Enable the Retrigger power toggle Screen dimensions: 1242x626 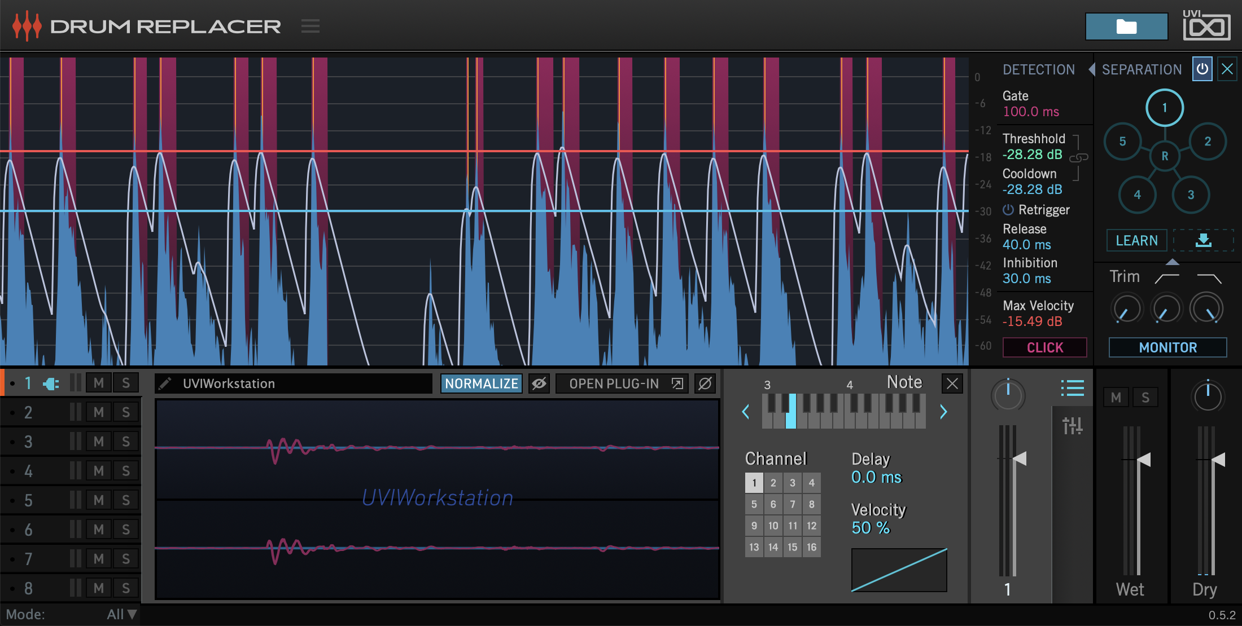point(1008,210)
